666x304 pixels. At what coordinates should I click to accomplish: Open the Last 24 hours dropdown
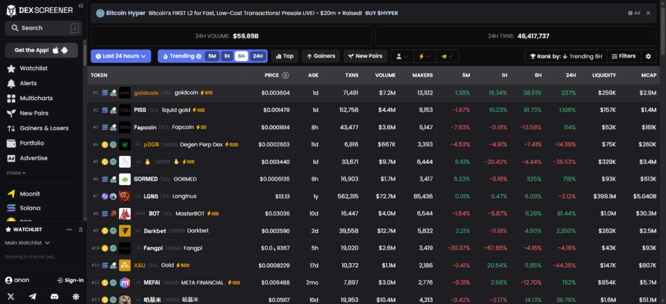coord(122,57)
